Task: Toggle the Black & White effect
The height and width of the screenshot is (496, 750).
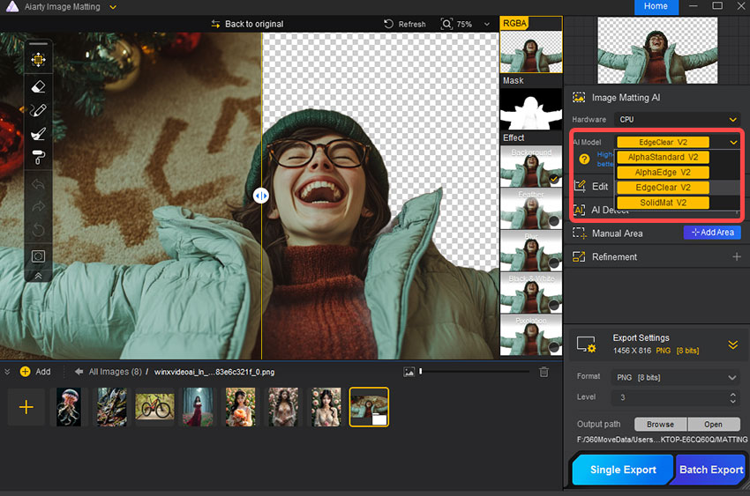Action: (554, 305)
